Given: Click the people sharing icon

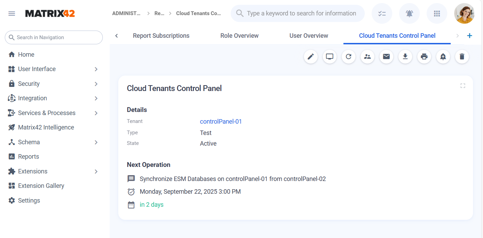Looking at the screenshot, I should tap(367, 57).
